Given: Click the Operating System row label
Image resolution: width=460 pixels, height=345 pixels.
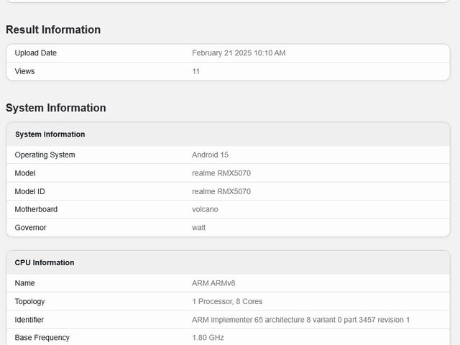Looking at the screenshot, I should (x=45, y=155).
